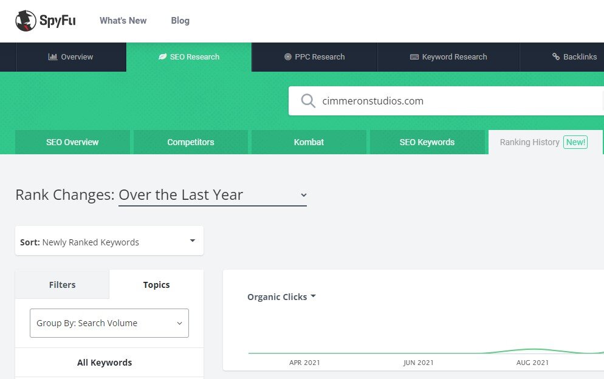Click the SpyFu logo icon
This screenshot has height=379, width=604.
click(x=26, y=21)
